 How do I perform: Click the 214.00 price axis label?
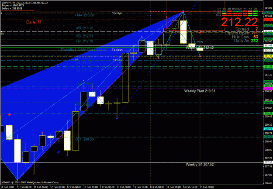click(x=269, y=8)
